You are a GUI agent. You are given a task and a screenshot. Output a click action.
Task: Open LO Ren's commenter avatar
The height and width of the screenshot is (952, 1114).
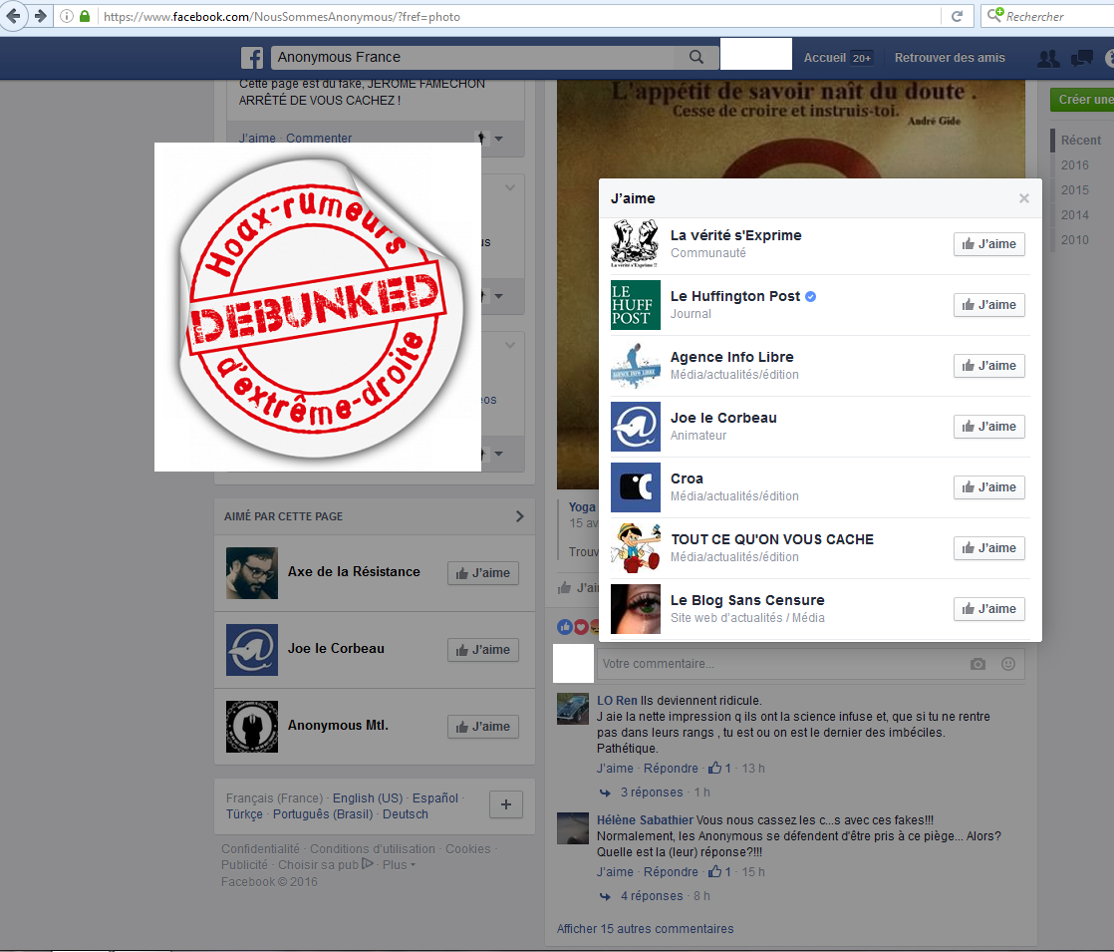573,709
